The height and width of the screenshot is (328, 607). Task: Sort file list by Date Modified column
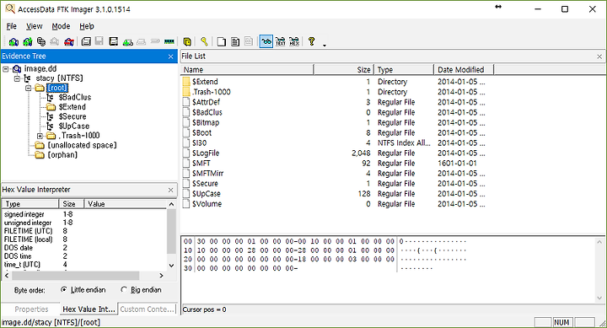464,70
